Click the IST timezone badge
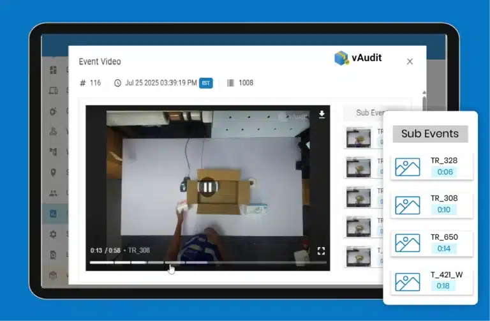The width and height of the screenshot is (490, 321). tap(206, 83)
